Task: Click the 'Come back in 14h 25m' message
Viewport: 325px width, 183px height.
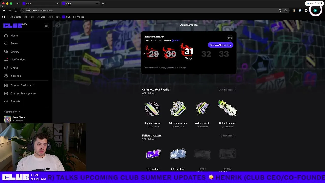Action: click(166, 68)
